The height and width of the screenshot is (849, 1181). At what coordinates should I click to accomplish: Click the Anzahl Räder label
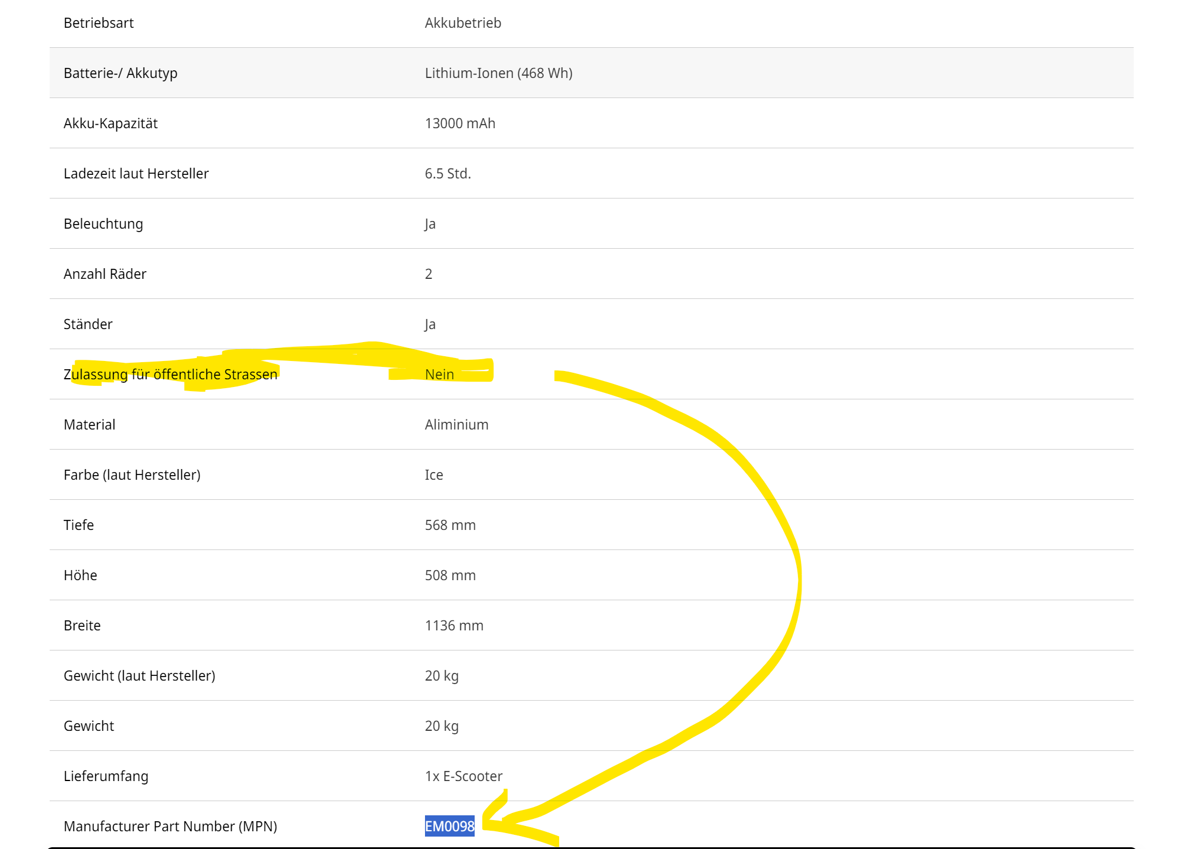[x=105, y=274]
